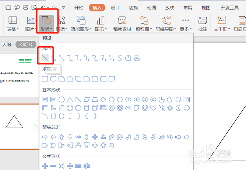
Task: Open the 智能图形 dropdown
Action: click(x=81, y=23)
